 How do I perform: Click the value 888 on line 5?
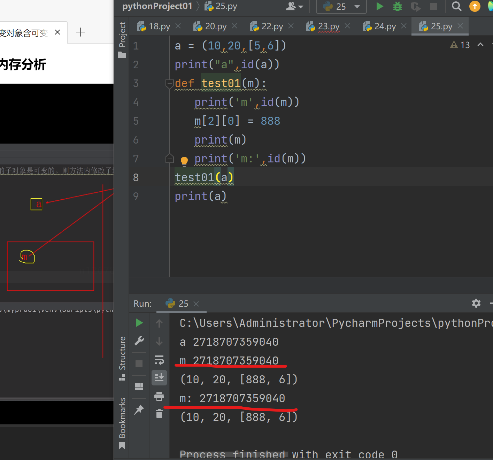pos(270,121)
